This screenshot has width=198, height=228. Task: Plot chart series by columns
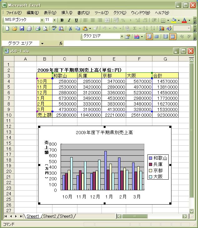click(x=173, y=36)
